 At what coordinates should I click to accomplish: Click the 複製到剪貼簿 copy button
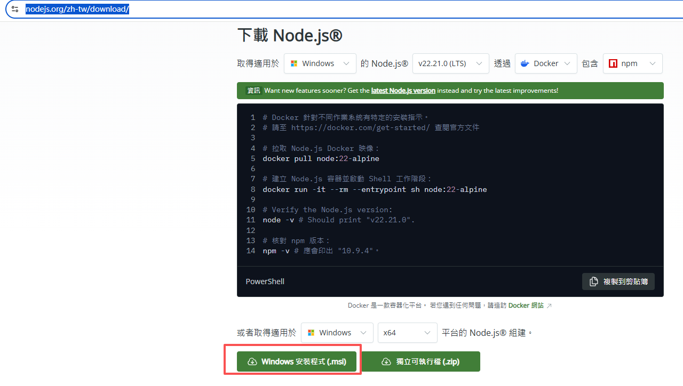618,282
